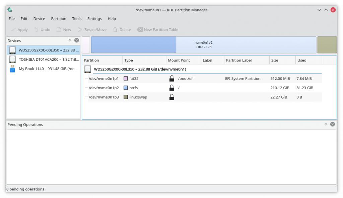Open the Partition menu
The image size is (343, 198).
tap(59, 19)
